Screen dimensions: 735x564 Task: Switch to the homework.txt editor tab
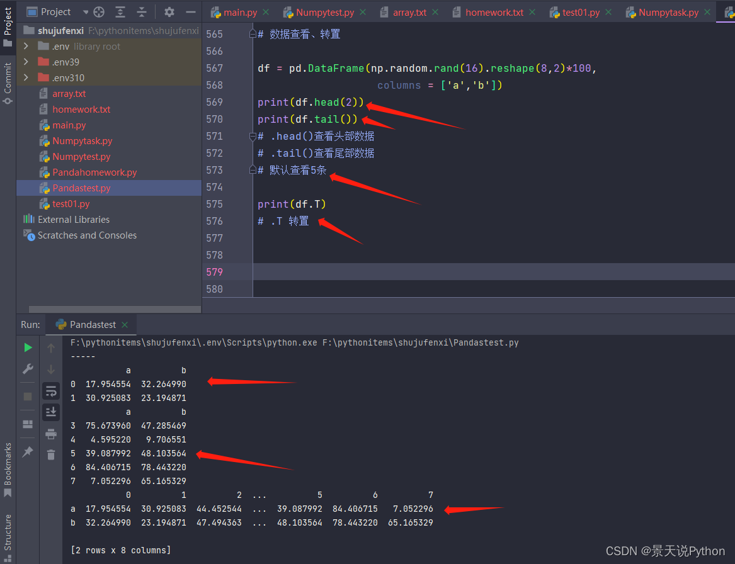point(488,12)
